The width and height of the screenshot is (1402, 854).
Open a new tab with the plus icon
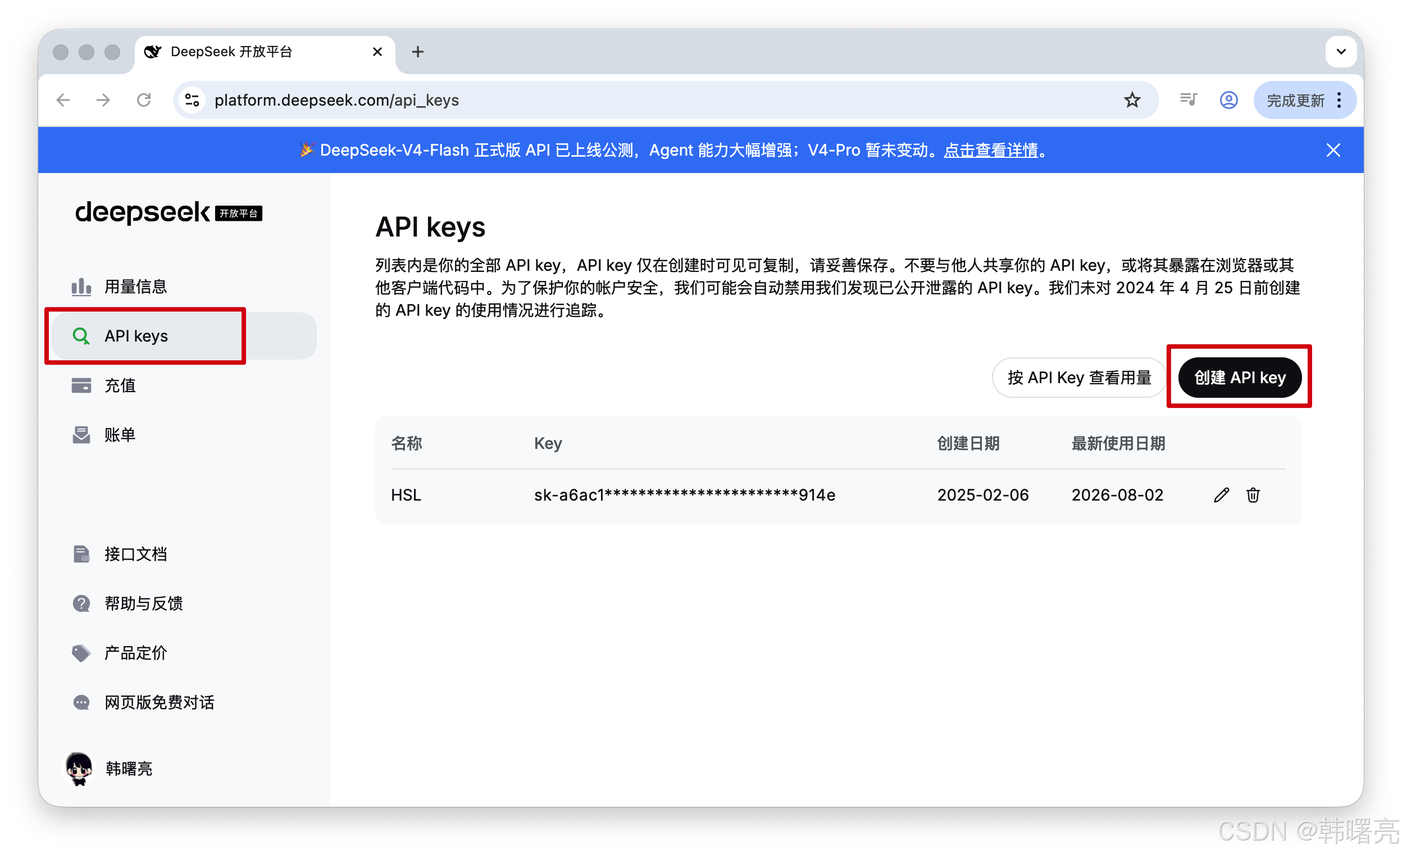click(x=418, y=52)
